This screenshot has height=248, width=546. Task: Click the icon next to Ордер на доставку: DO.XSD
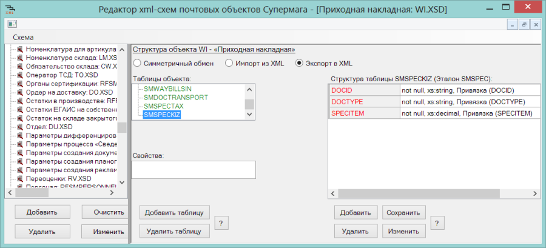point(21,93)
